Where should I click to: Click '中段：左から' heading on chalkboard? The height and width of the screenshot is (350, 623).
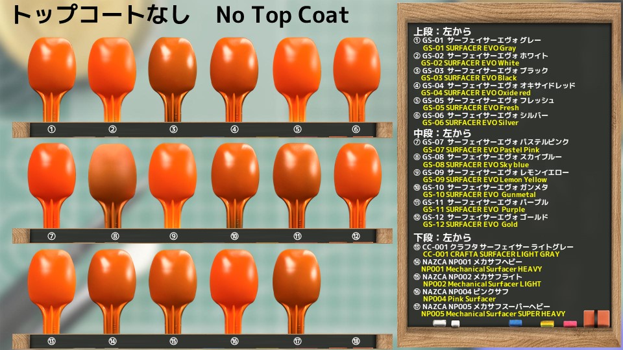coord(442,133)
